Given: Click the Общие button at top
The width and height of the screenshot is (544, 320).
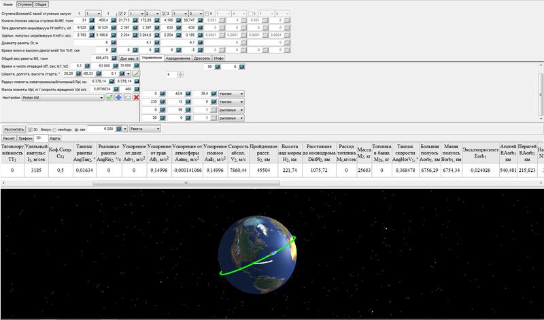Looking at the screenshot, I should 41,5.
